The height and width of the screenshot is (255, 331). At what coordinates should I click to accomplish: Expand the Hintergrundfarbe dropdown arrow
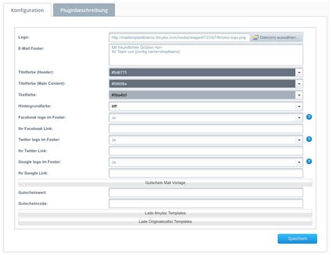coord(299,106)
